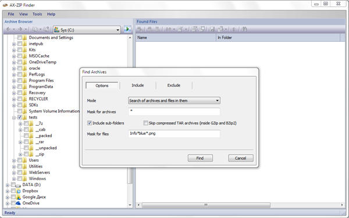This screenshot has height=218, width=349.
Task: Click the green Go arrow button
Action: click(127, 30)
